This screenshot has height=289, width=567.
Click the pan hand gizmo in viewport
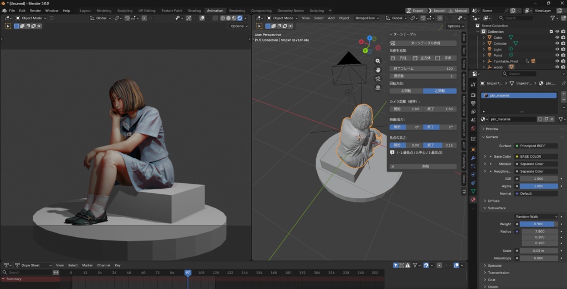[378, 70]
